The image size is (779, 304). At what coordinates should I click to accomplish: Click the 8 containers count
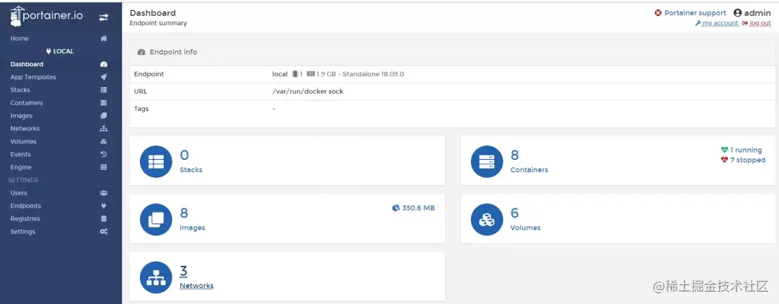point(515,155)
